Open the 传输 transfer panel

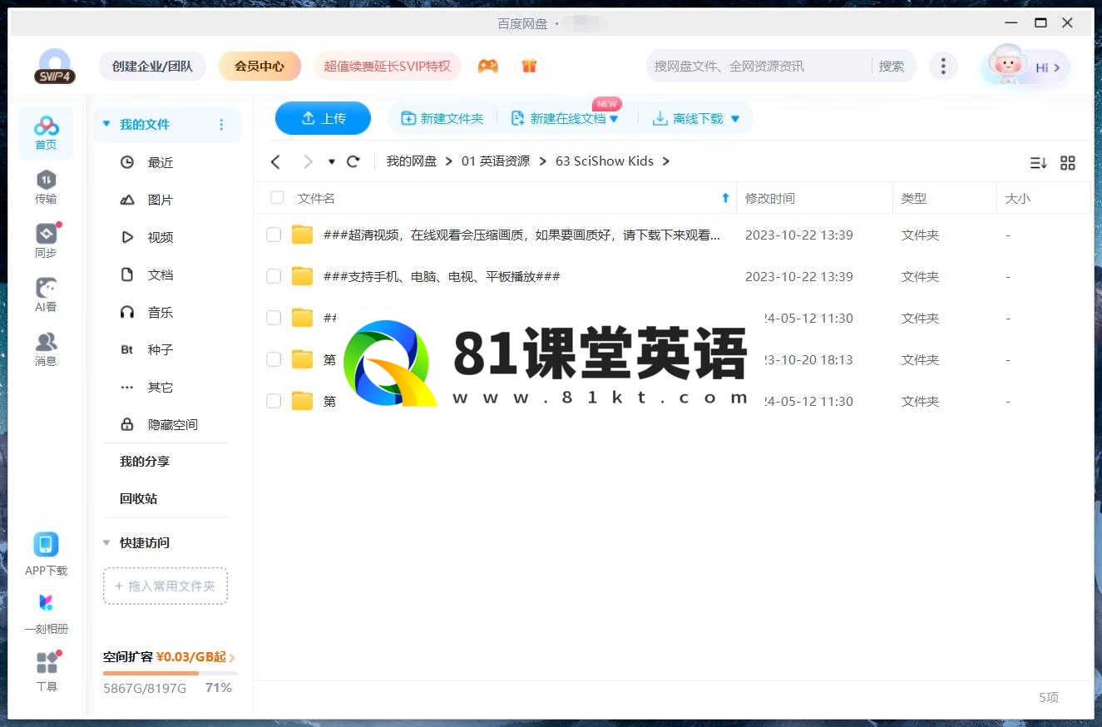[46, 187]
